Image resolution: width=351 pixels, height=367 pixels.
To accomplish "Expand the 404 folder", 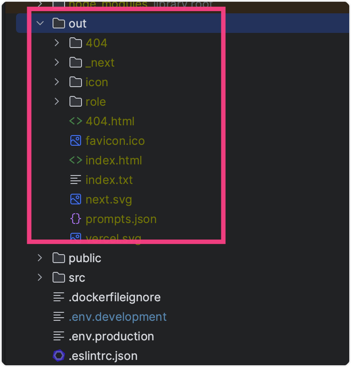I will pyautogui.click(x=57, y=43).
